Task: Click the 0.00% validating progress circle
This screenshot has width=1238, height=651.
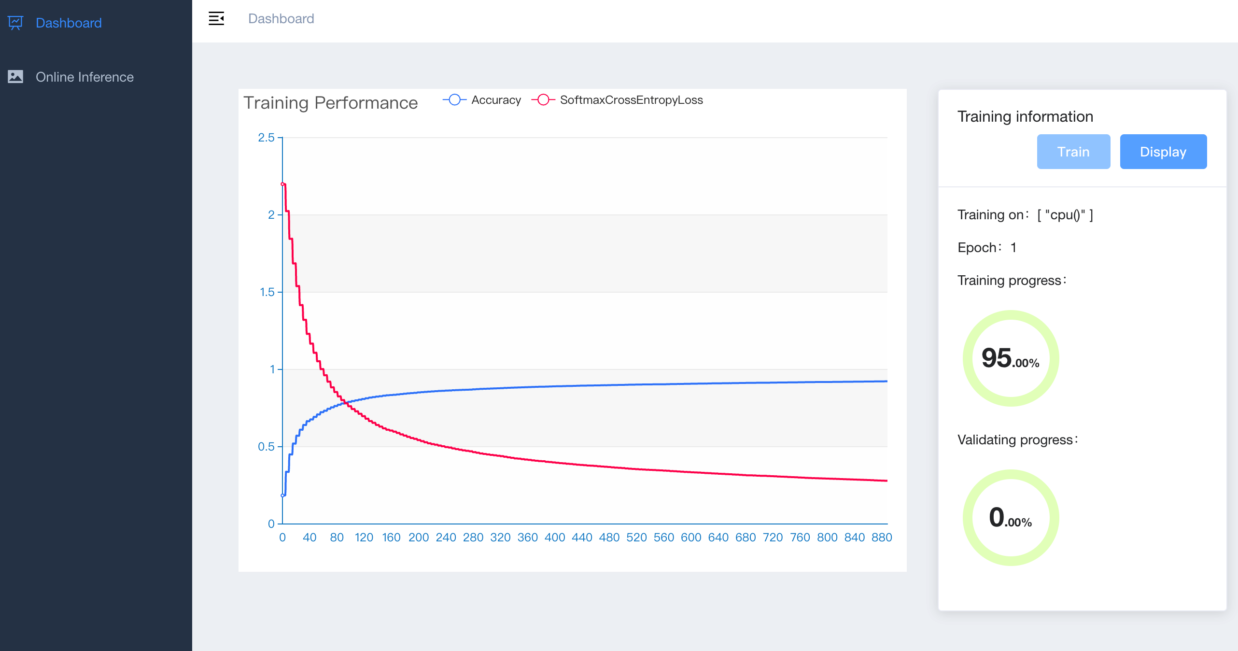Action: (1011, 518)
